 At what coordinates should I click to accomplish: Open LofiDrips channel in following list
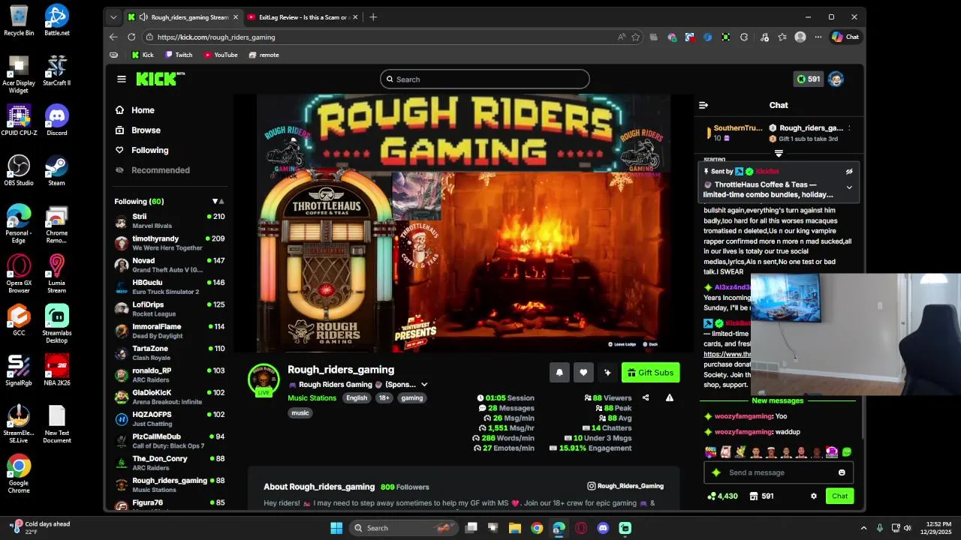coord(170,309)
